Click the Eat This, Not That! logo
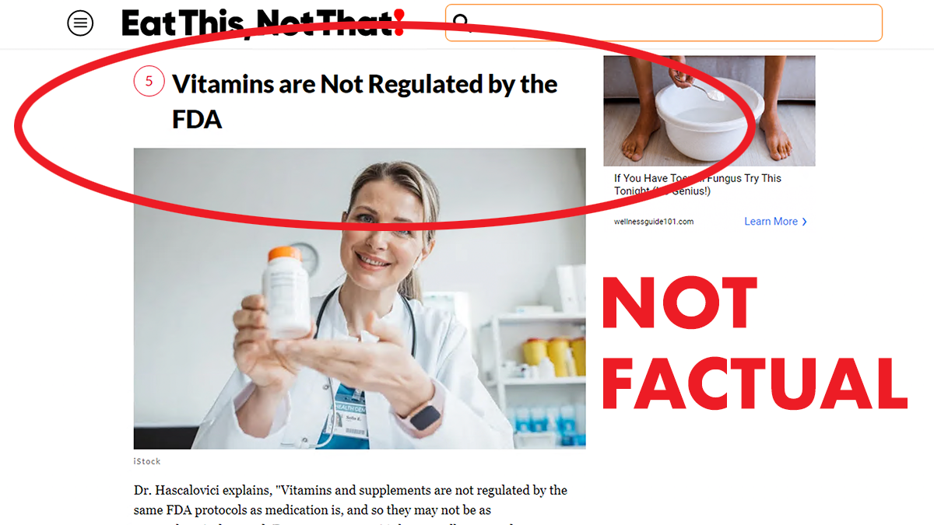The image size is (934, 525). point(263,23)
